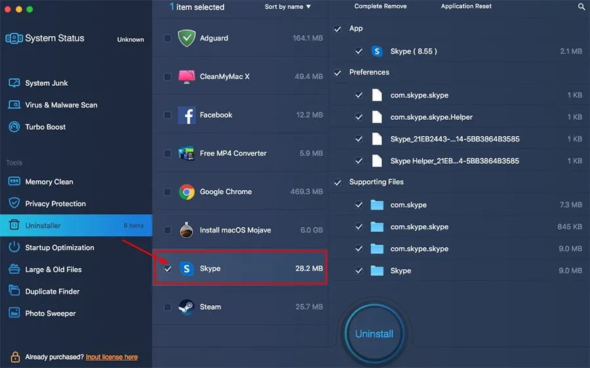Open the Sort by name dropdown

[x=288, y=7]
